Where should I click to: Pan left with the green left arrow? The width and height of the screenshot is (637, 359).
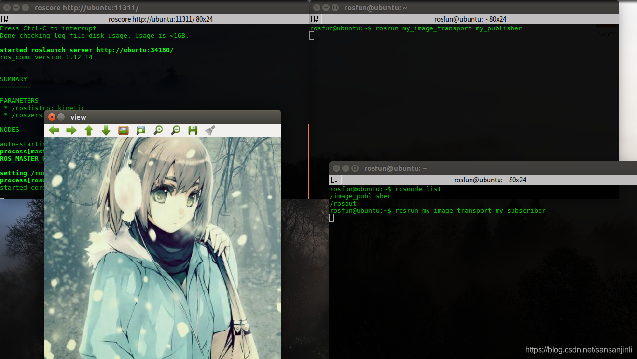[54, 130]
